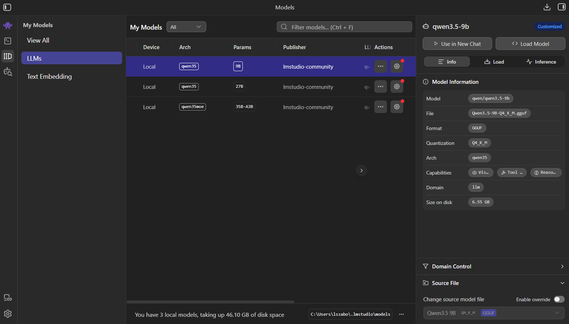Select the LLMs category
This screenshot has width=569, height=324.
pos(72,58)
